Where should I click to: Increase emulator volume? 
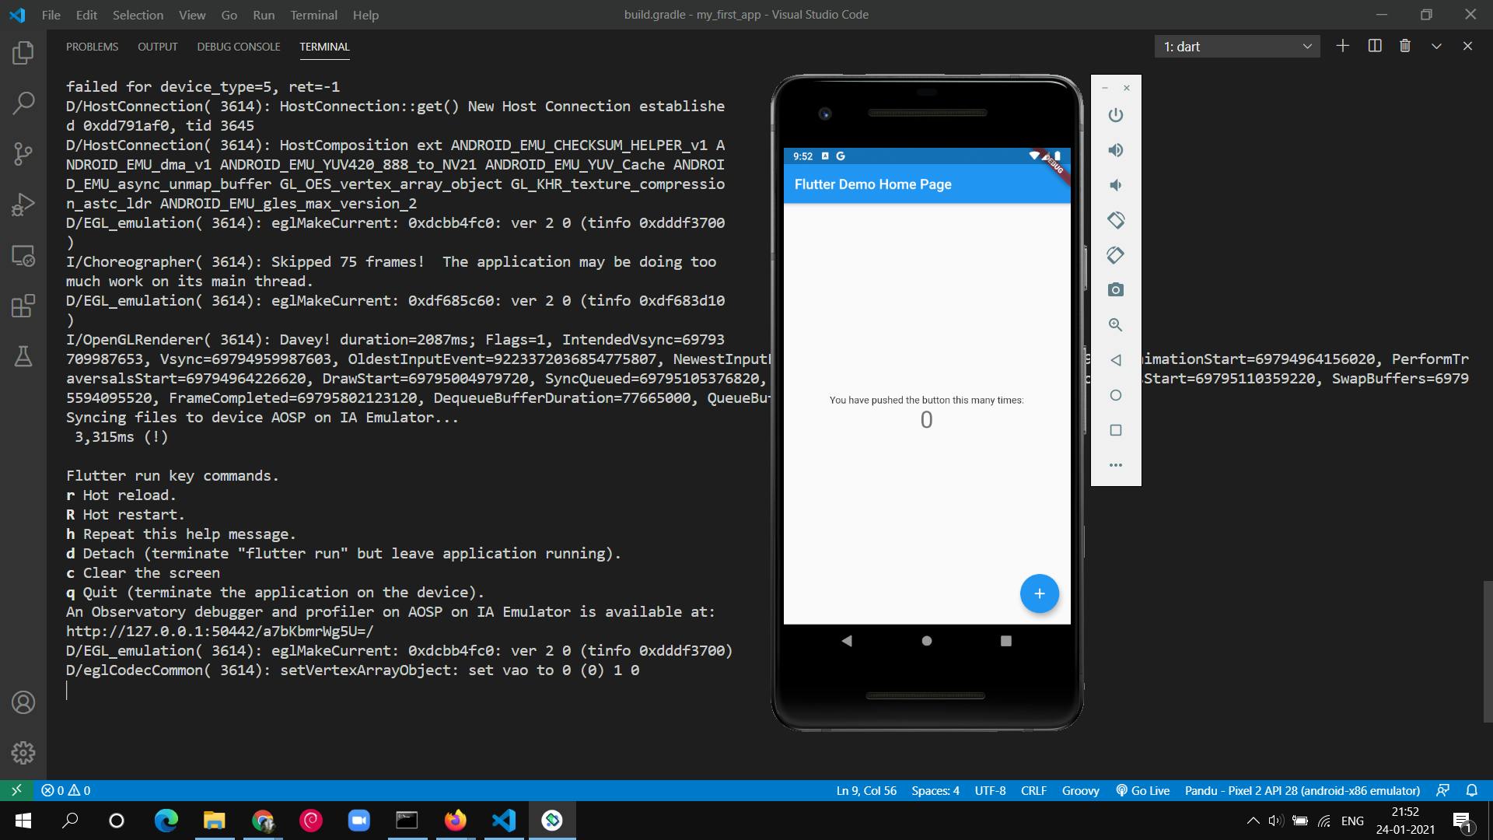pyautogui.click(x=1116, y=150)
